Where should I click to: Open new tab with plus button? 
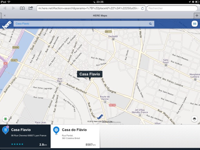pyautogui.click(x=197, y=15)
